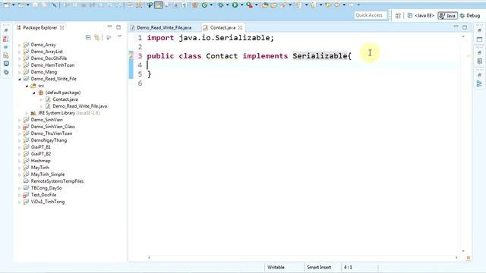
Task: Click the editor horizontal scrollbar left arrow
Action: click(149, 258)
